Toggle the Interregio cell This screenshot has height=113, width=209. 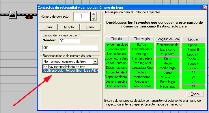pos(142,54)
